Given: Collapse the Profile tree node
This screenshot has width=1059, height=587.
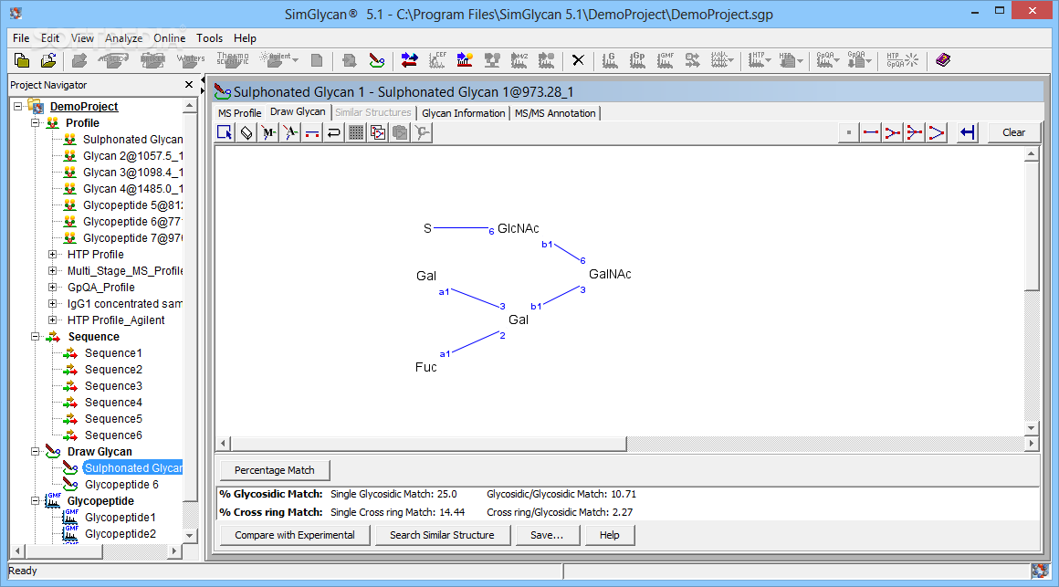Looking at the screenshot, I should pyautogui.click(x=35, y=123).
